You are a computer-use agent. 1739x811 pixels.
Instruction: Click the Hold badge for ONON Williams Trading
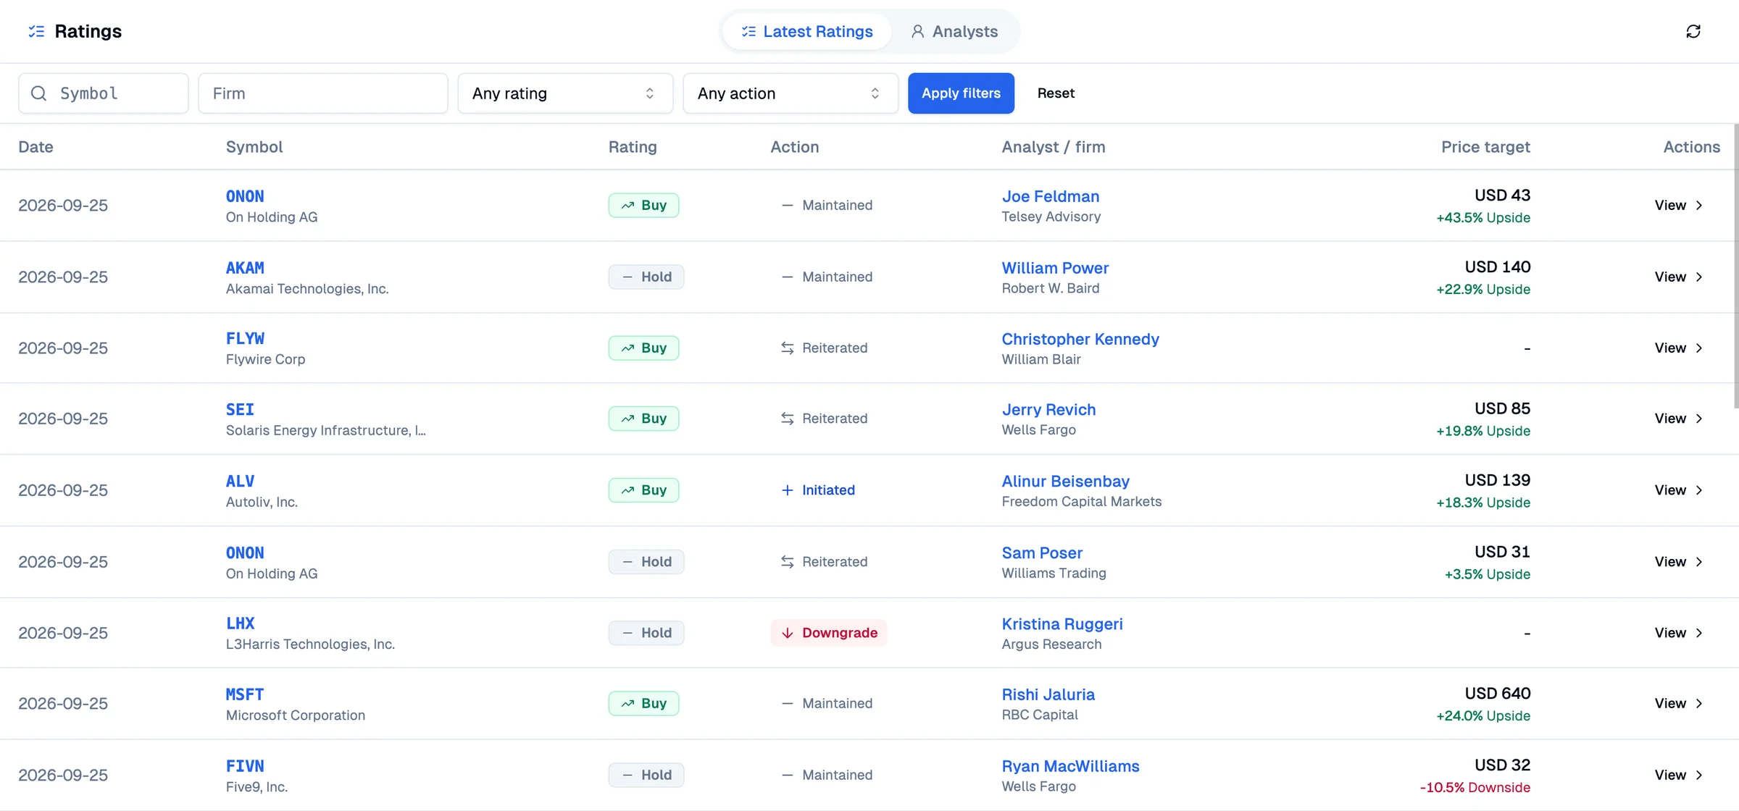point(646,562)
